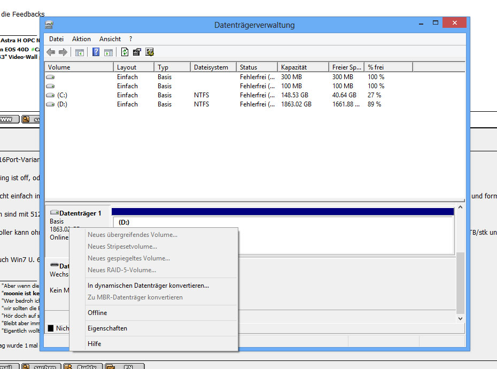Choose 'In dynamischen Datenträger konvertieren...'
This screenshot has height=369, width=497.
point(148,286)
